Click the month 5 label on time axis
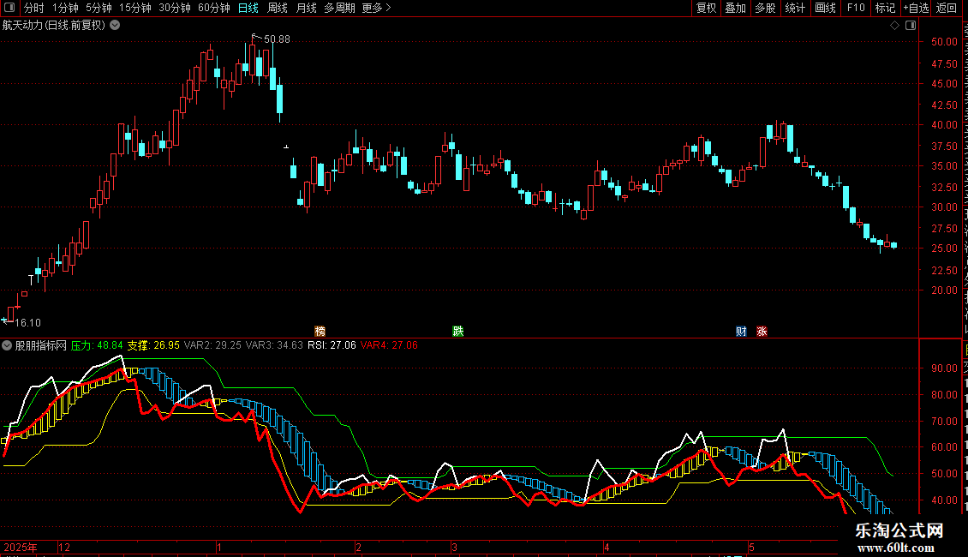The height and width of the screenshot is (557, 968). [x=752, y=547]
